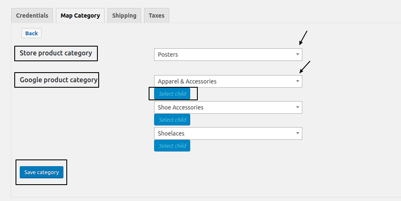Save the category mapping
The width and height of the screenshot is (401, 201).
coord(42,172)
